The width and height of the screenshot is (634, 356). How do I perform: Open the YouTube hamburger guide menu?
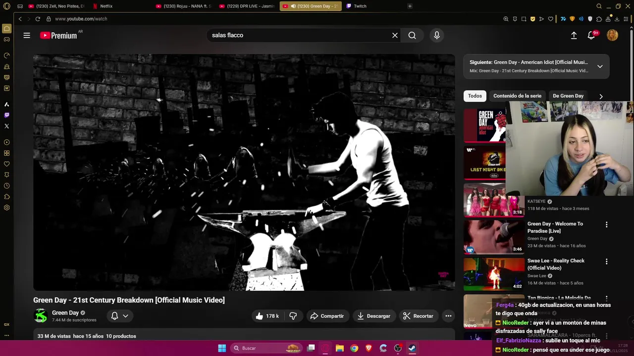pyautogui.click(x=27, y=35)
